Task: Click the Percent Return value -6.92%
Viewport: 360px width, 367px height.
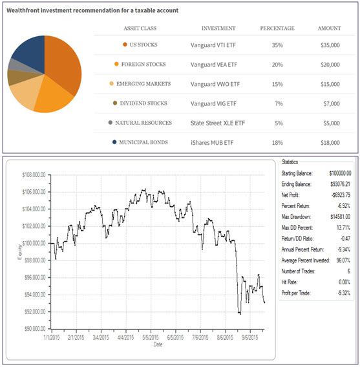Action: (344, 206)
